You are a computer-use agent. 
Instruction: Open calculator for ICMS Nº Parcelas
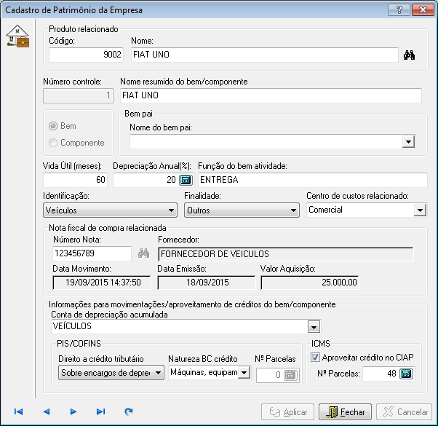click(406, 374)
